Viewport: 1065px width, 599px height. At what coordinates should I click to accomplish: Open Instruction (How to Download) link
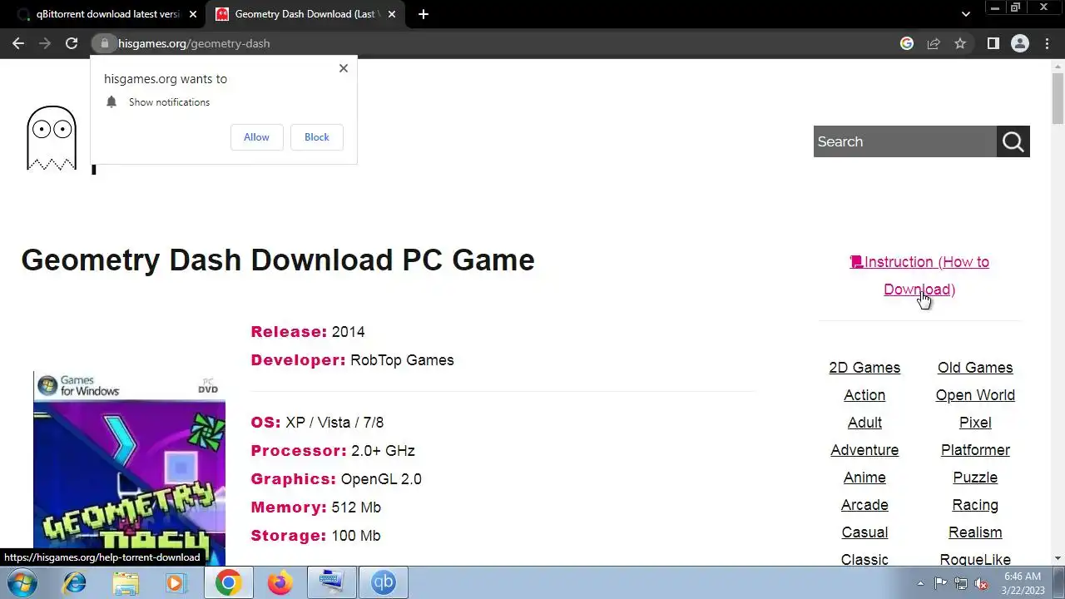(x=919, y=275)
